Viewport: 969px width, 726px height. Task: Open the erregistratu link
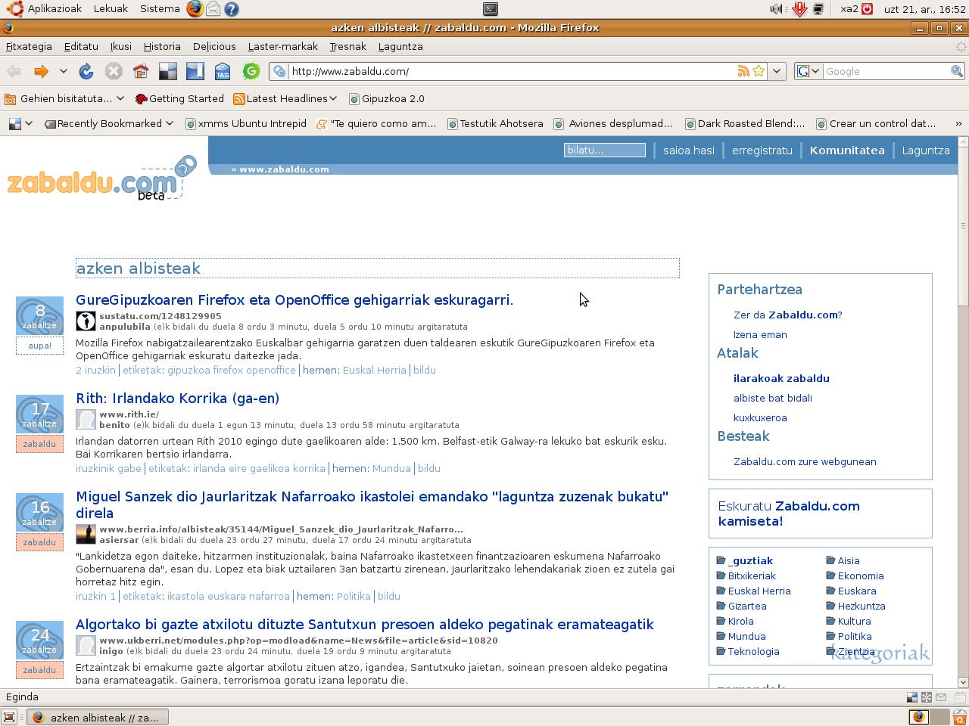tap(762, 150)
